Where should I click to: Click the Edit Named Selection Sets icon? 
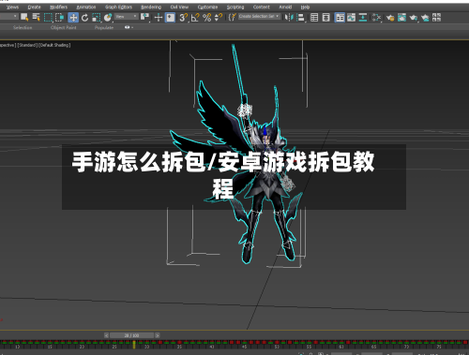pyautogui.click(x=232, y=17)
